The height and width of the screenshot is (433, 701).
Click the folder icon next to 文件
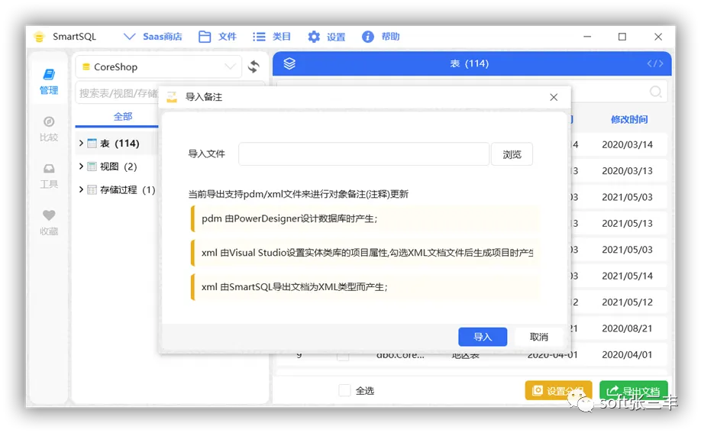pyautogui.click(x=205, y=37)
